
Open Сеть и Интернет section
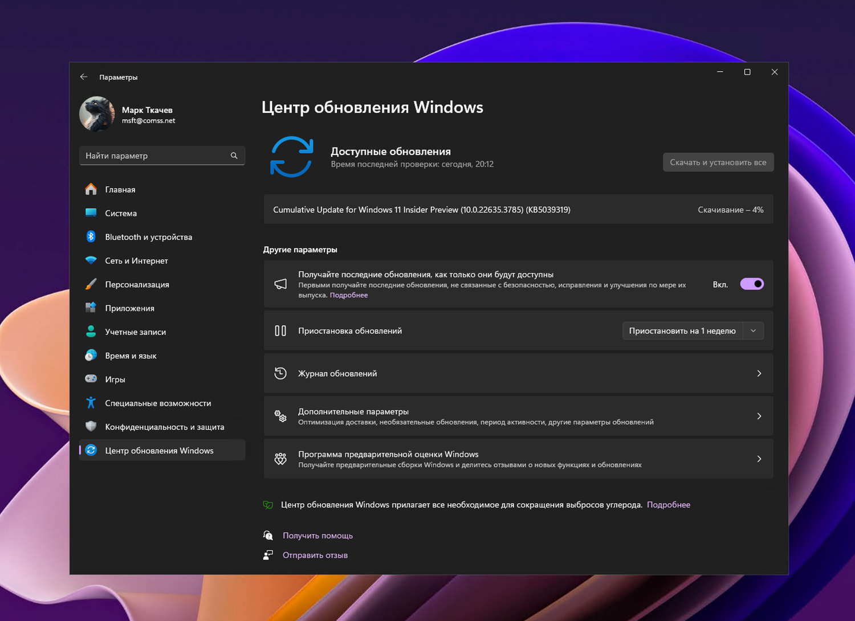click(162, 260)
